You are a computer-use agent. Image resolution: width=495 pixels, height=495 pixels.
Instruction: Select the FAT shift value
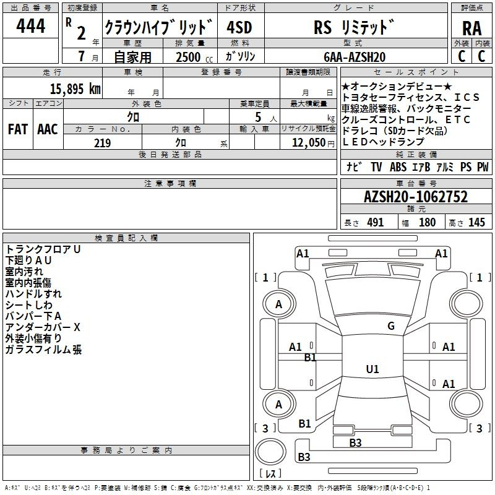coord(17,129)
